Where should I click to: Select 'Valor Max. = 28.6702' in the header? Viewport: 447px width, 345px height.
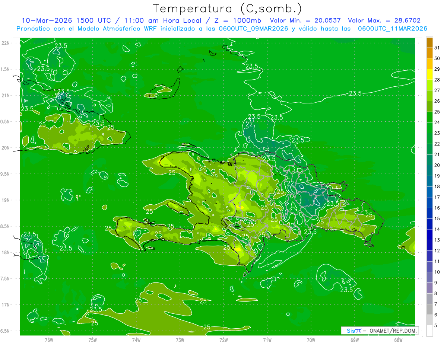click(x=384, y=20)
